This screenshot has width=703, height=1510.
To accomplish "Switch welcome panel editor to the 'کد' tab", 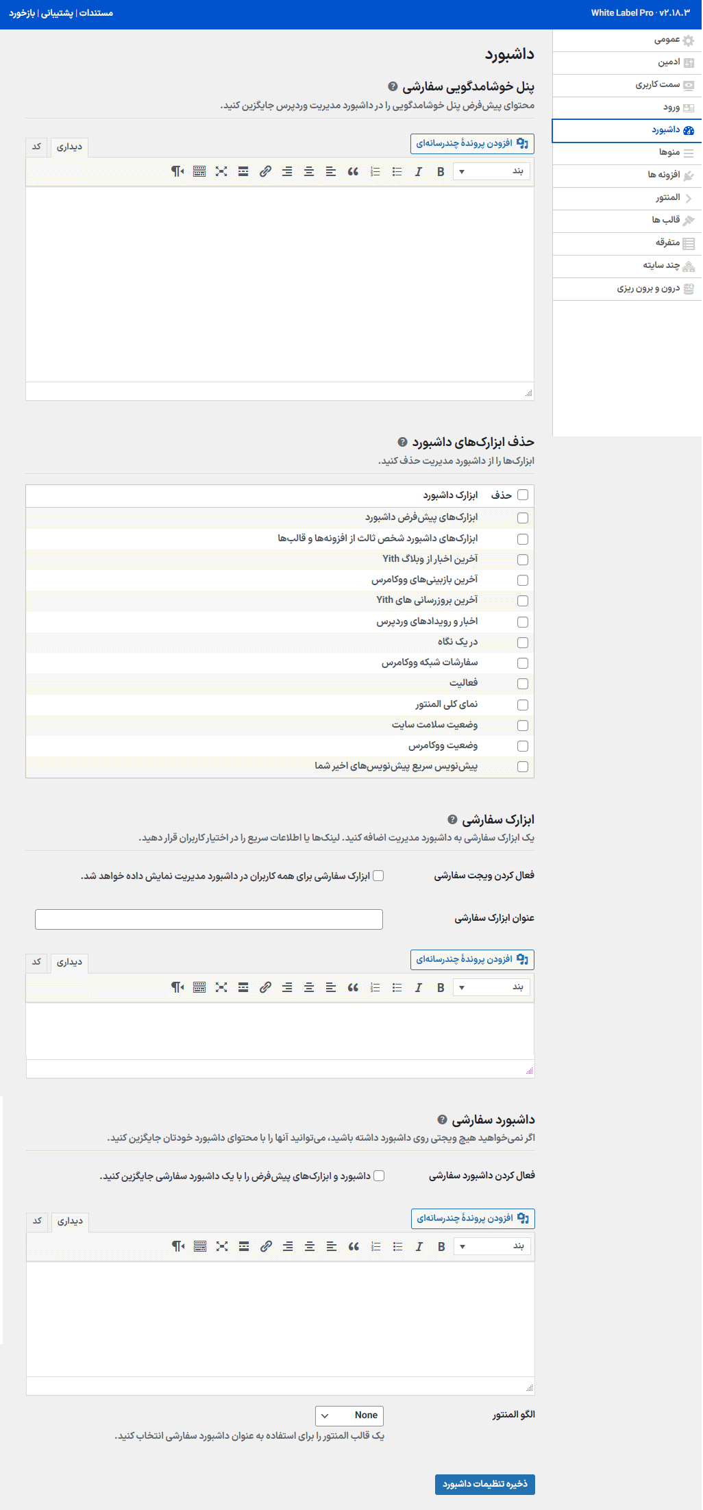I will (x=37, y=147).
